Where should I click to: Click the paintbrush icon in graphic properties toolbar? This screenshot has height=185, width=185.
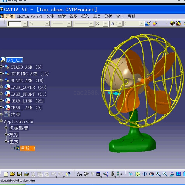point(155,23)
